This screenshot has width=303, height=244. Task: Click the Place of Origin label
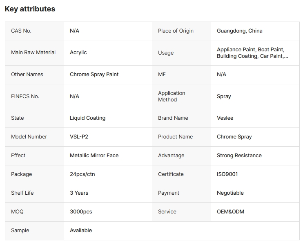pos(176,31)
